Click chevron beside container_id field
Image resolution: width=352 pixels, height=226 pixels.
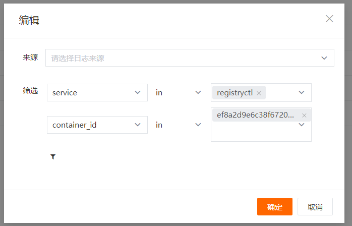click(138, 125)
